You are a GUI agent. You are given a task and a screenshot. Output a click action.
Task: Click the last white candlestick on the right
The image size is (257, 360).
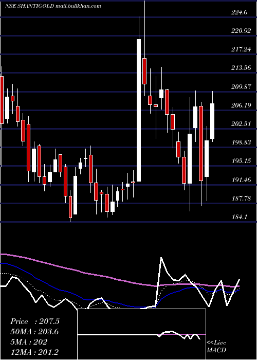212,121
